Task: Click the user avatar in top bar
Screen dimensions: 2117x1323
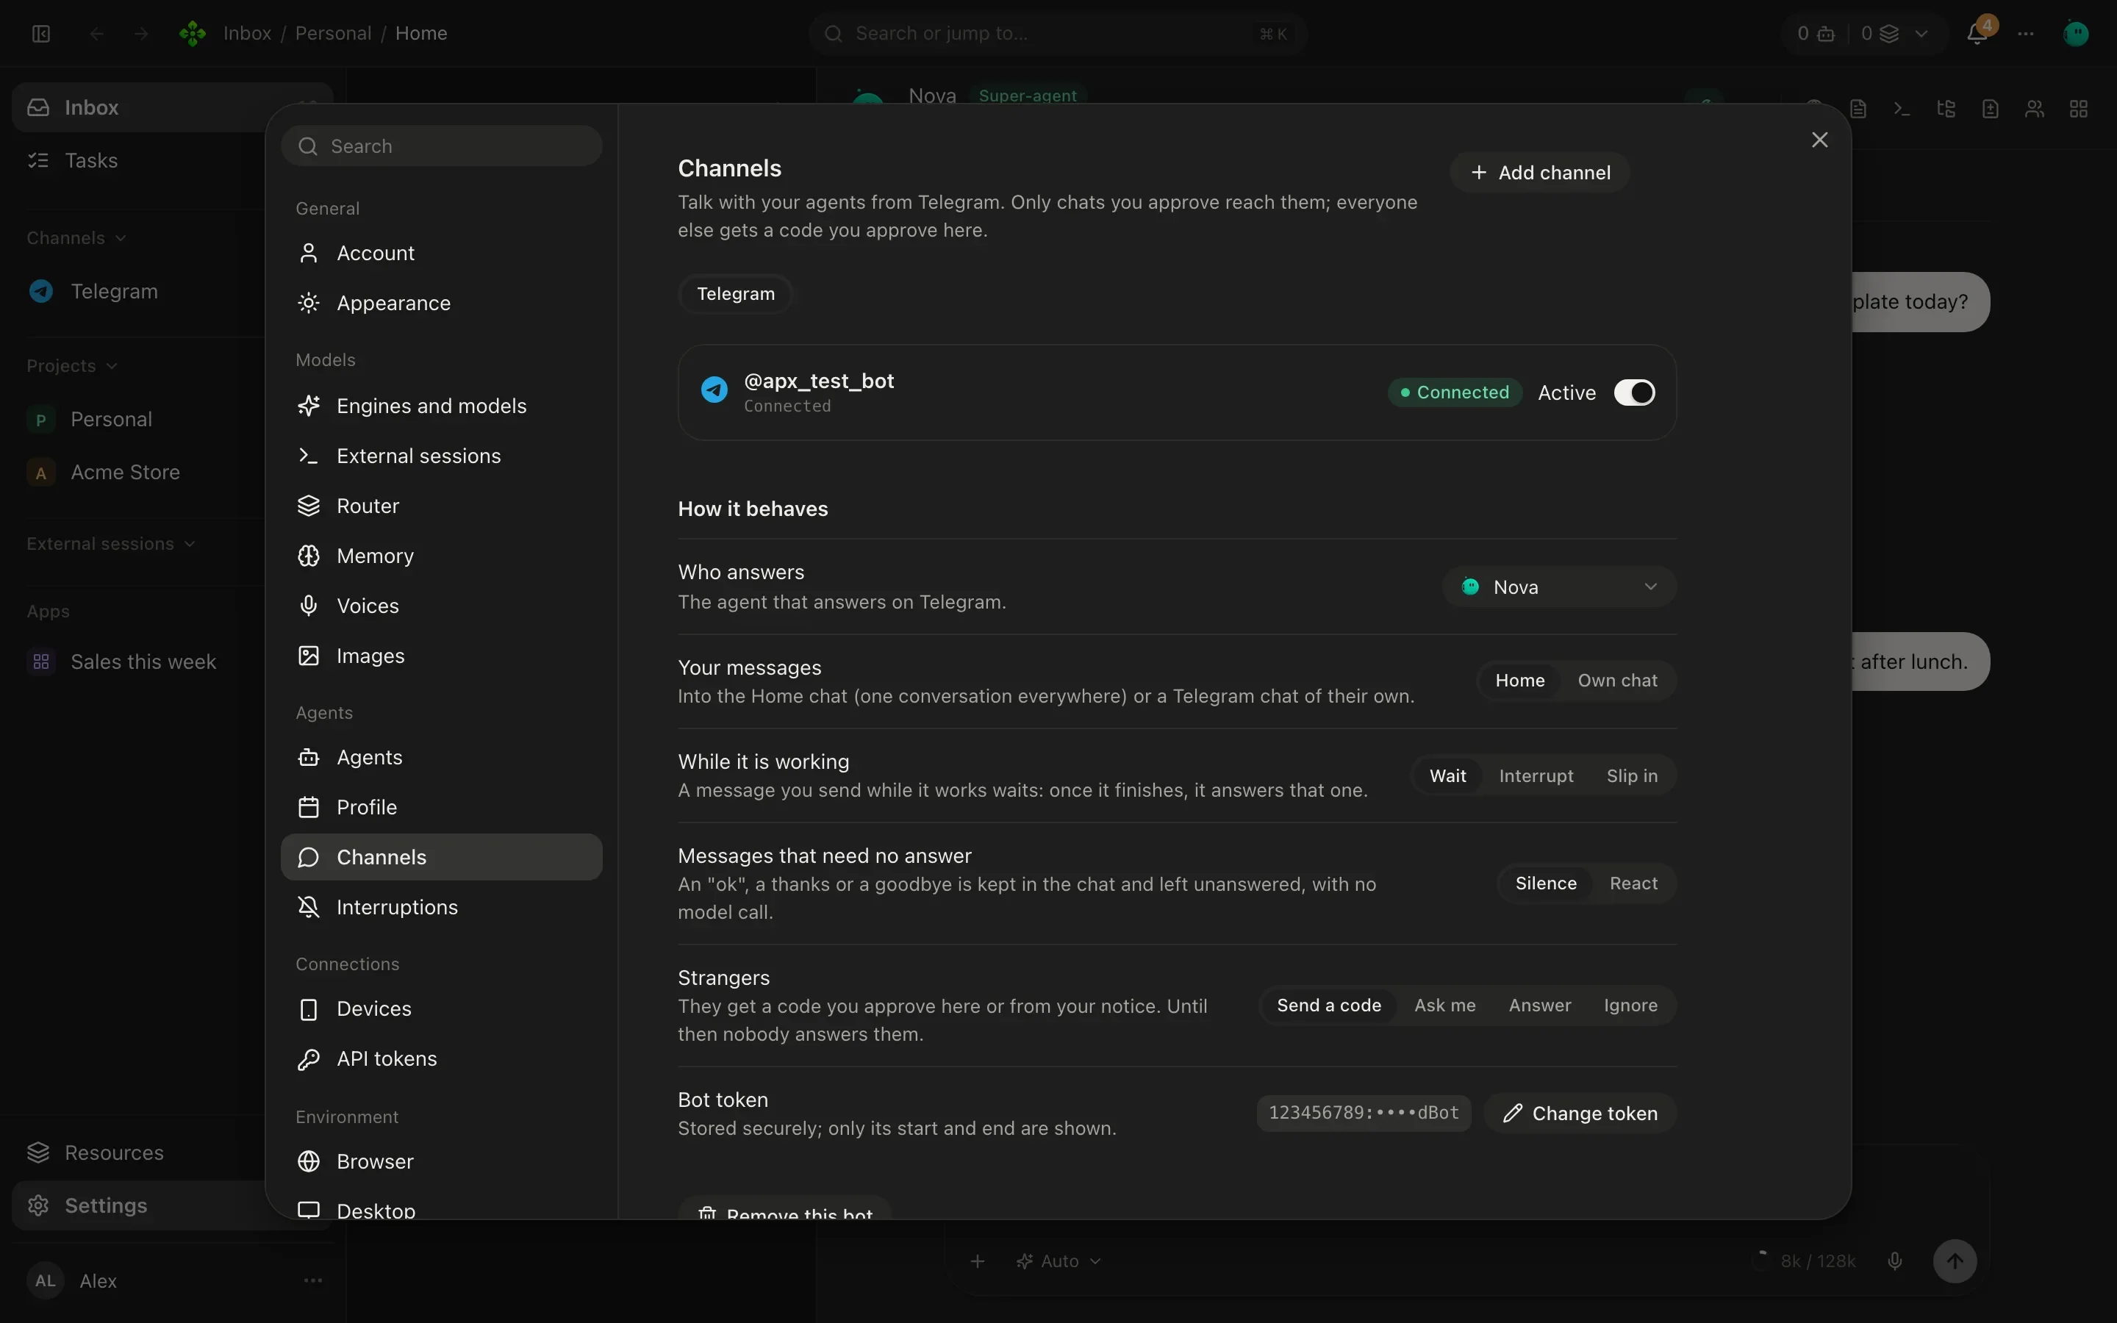Action: (2076, 33)
